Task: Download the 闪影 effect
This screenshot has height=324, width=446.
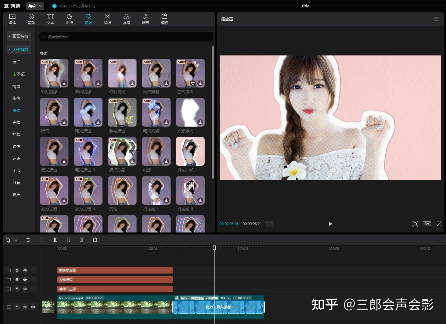Action: pos(166,161)
